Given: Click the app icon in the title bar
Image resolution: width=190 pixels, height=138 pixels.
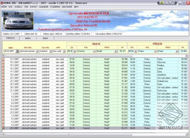Looking at the screenshot, I should pos(2,3).
